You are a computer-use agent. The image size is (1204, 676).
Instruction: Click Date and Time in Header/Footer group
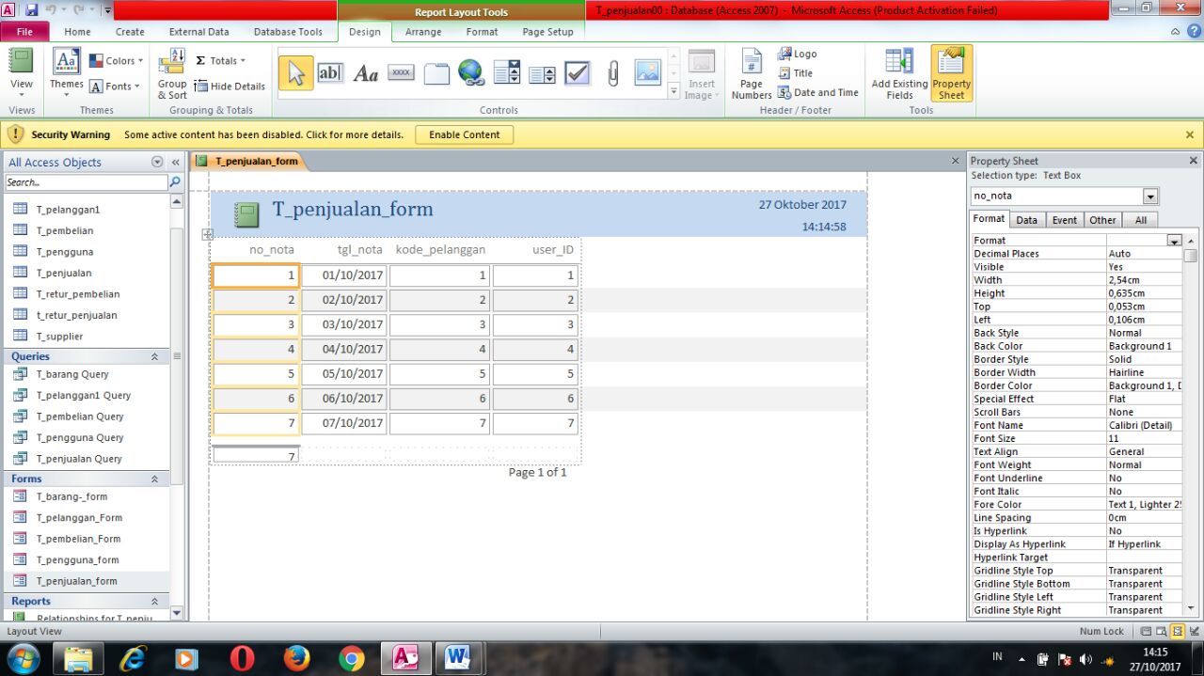pyautogui.click(x=817, y=92)
